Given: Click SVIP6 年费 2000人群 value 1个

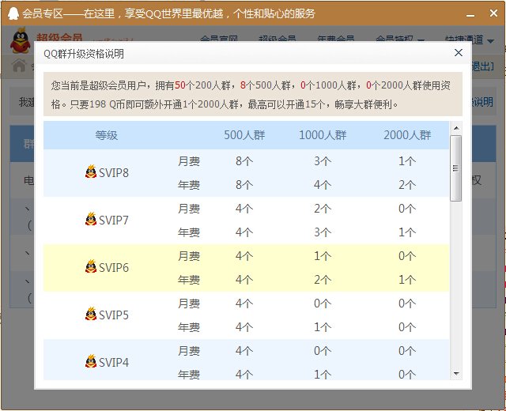Looking at the screenshot, I should [407, 280].
